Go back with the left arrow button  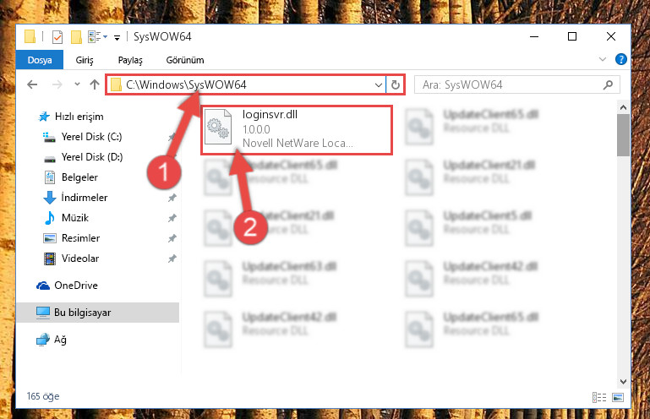click(32, 85)
